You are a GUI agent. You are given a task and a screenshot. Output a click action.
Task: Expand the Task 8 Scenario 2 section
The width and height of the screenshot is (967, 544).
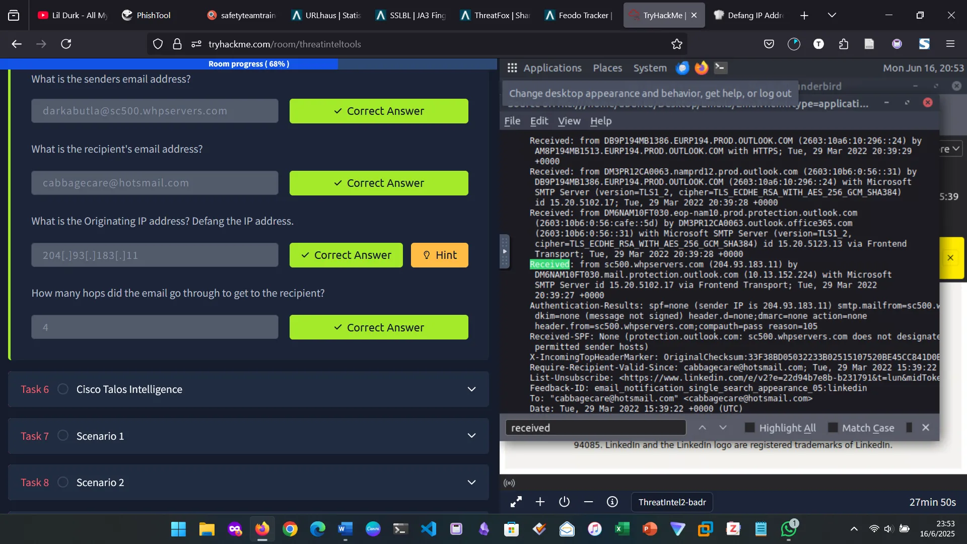click(x=471, y=483)
